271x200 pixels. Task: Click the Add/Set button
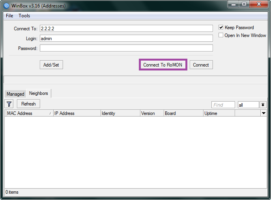(51, 65)
